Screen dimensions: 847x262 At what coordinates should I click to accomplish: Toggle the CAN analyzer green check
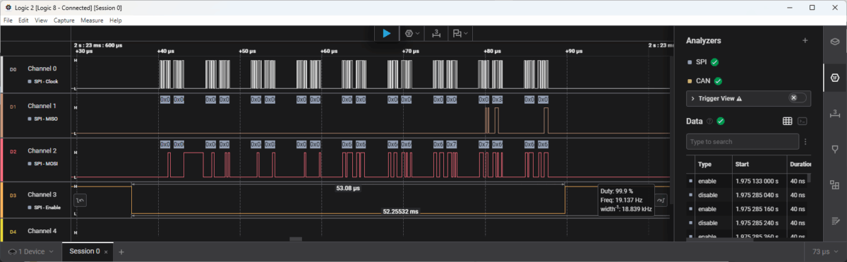click(719, 81)
